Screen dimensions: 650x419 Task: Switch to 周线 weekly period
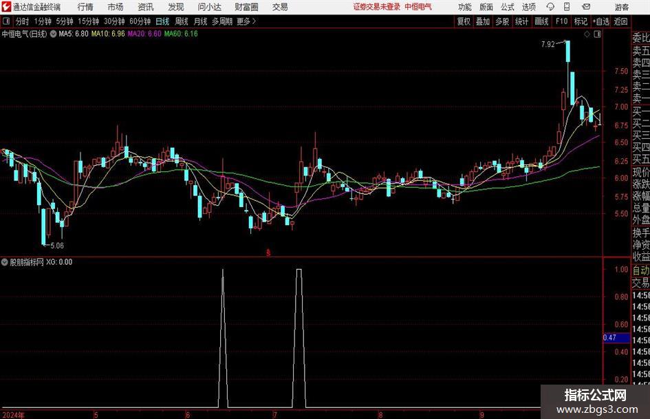click(x=181, y=21)
